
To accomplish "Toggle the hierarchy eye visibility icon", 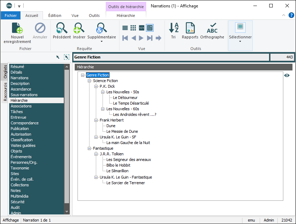I will [287, 75].
